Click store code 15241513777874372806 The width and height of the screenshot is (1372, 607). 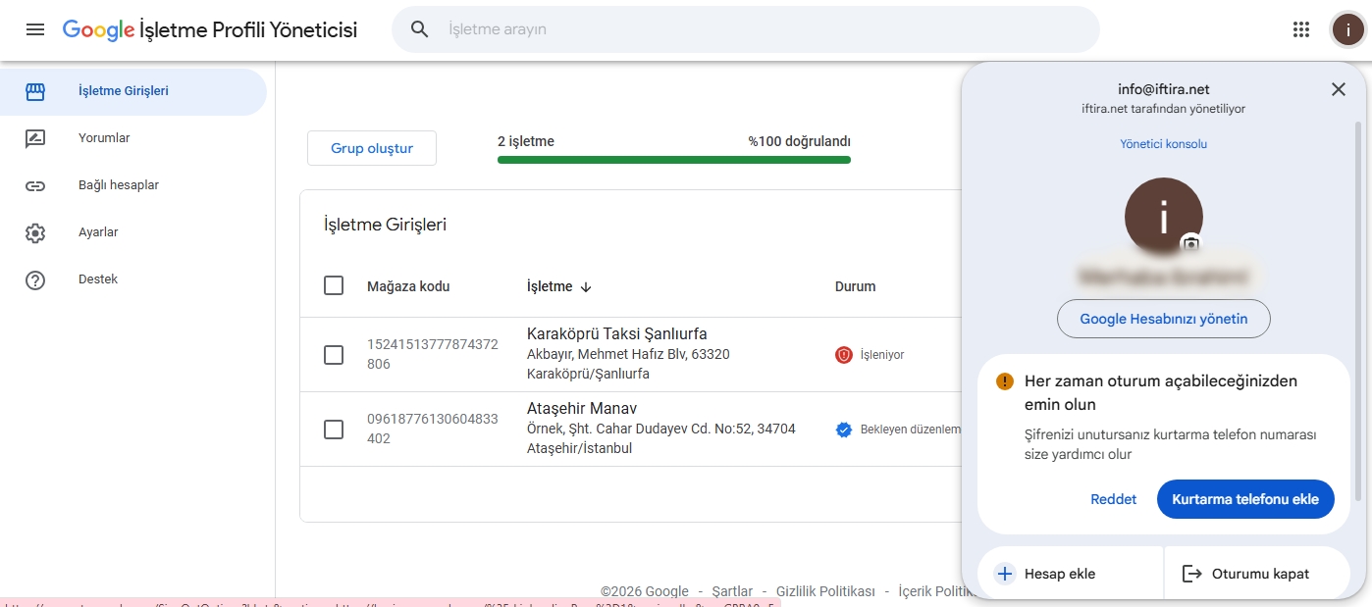click(433, 354)
